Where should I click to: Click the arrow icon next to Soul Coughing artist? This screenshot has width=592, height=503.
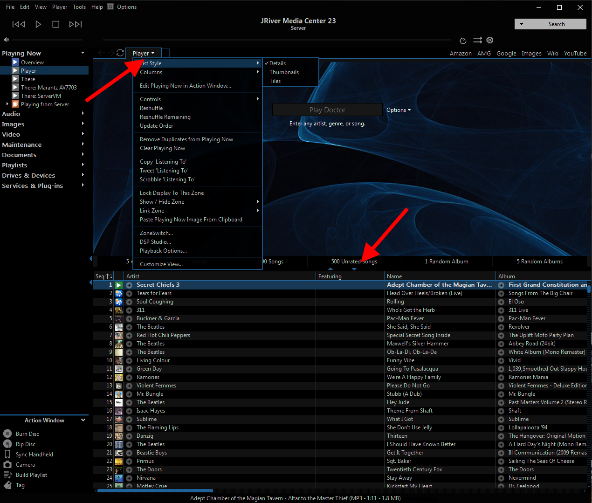click(x=129, y=302)
